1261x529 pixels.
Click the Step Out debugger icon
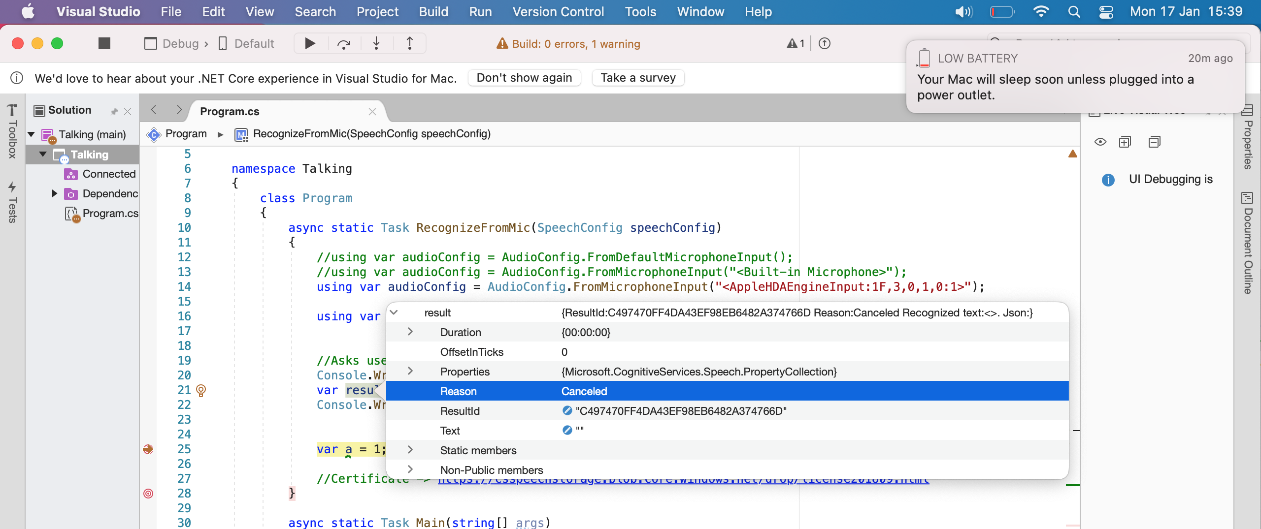[409, 43]
